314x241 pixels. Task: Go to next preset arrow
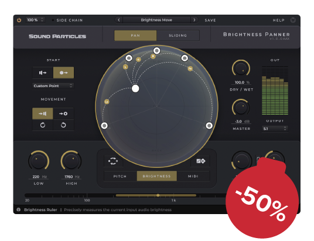pyautogui.click(x=194, y=20)
